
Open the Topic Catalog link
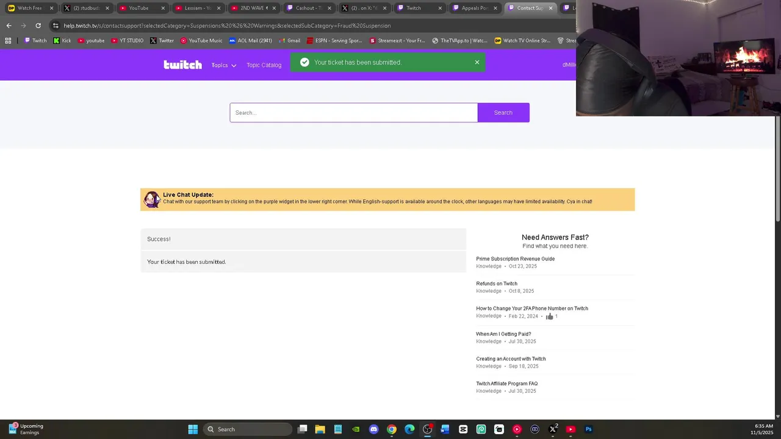pyautogui.click(x=264, y=65)
